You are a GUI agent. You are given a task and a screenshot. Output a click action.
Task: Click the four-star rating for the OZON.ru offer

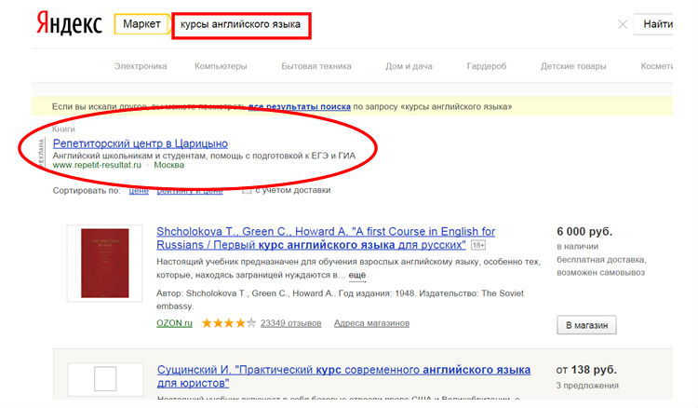[227, 323]
